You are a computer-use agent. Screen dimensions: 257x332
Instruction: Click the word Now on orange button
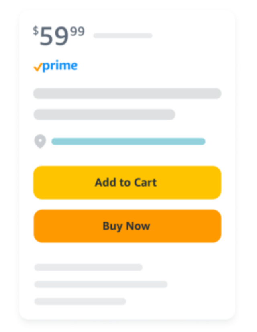pyautogui.click(x=138, y=226)
